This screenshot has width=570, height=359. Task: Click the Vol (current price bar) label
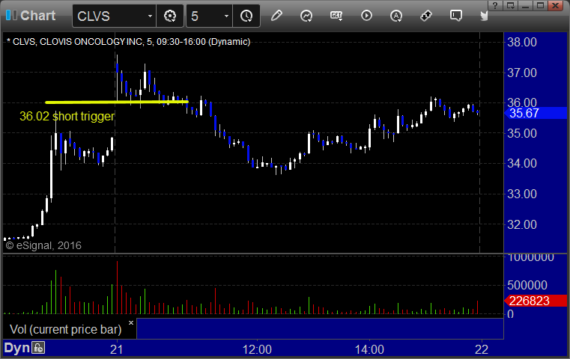point(65,329)
